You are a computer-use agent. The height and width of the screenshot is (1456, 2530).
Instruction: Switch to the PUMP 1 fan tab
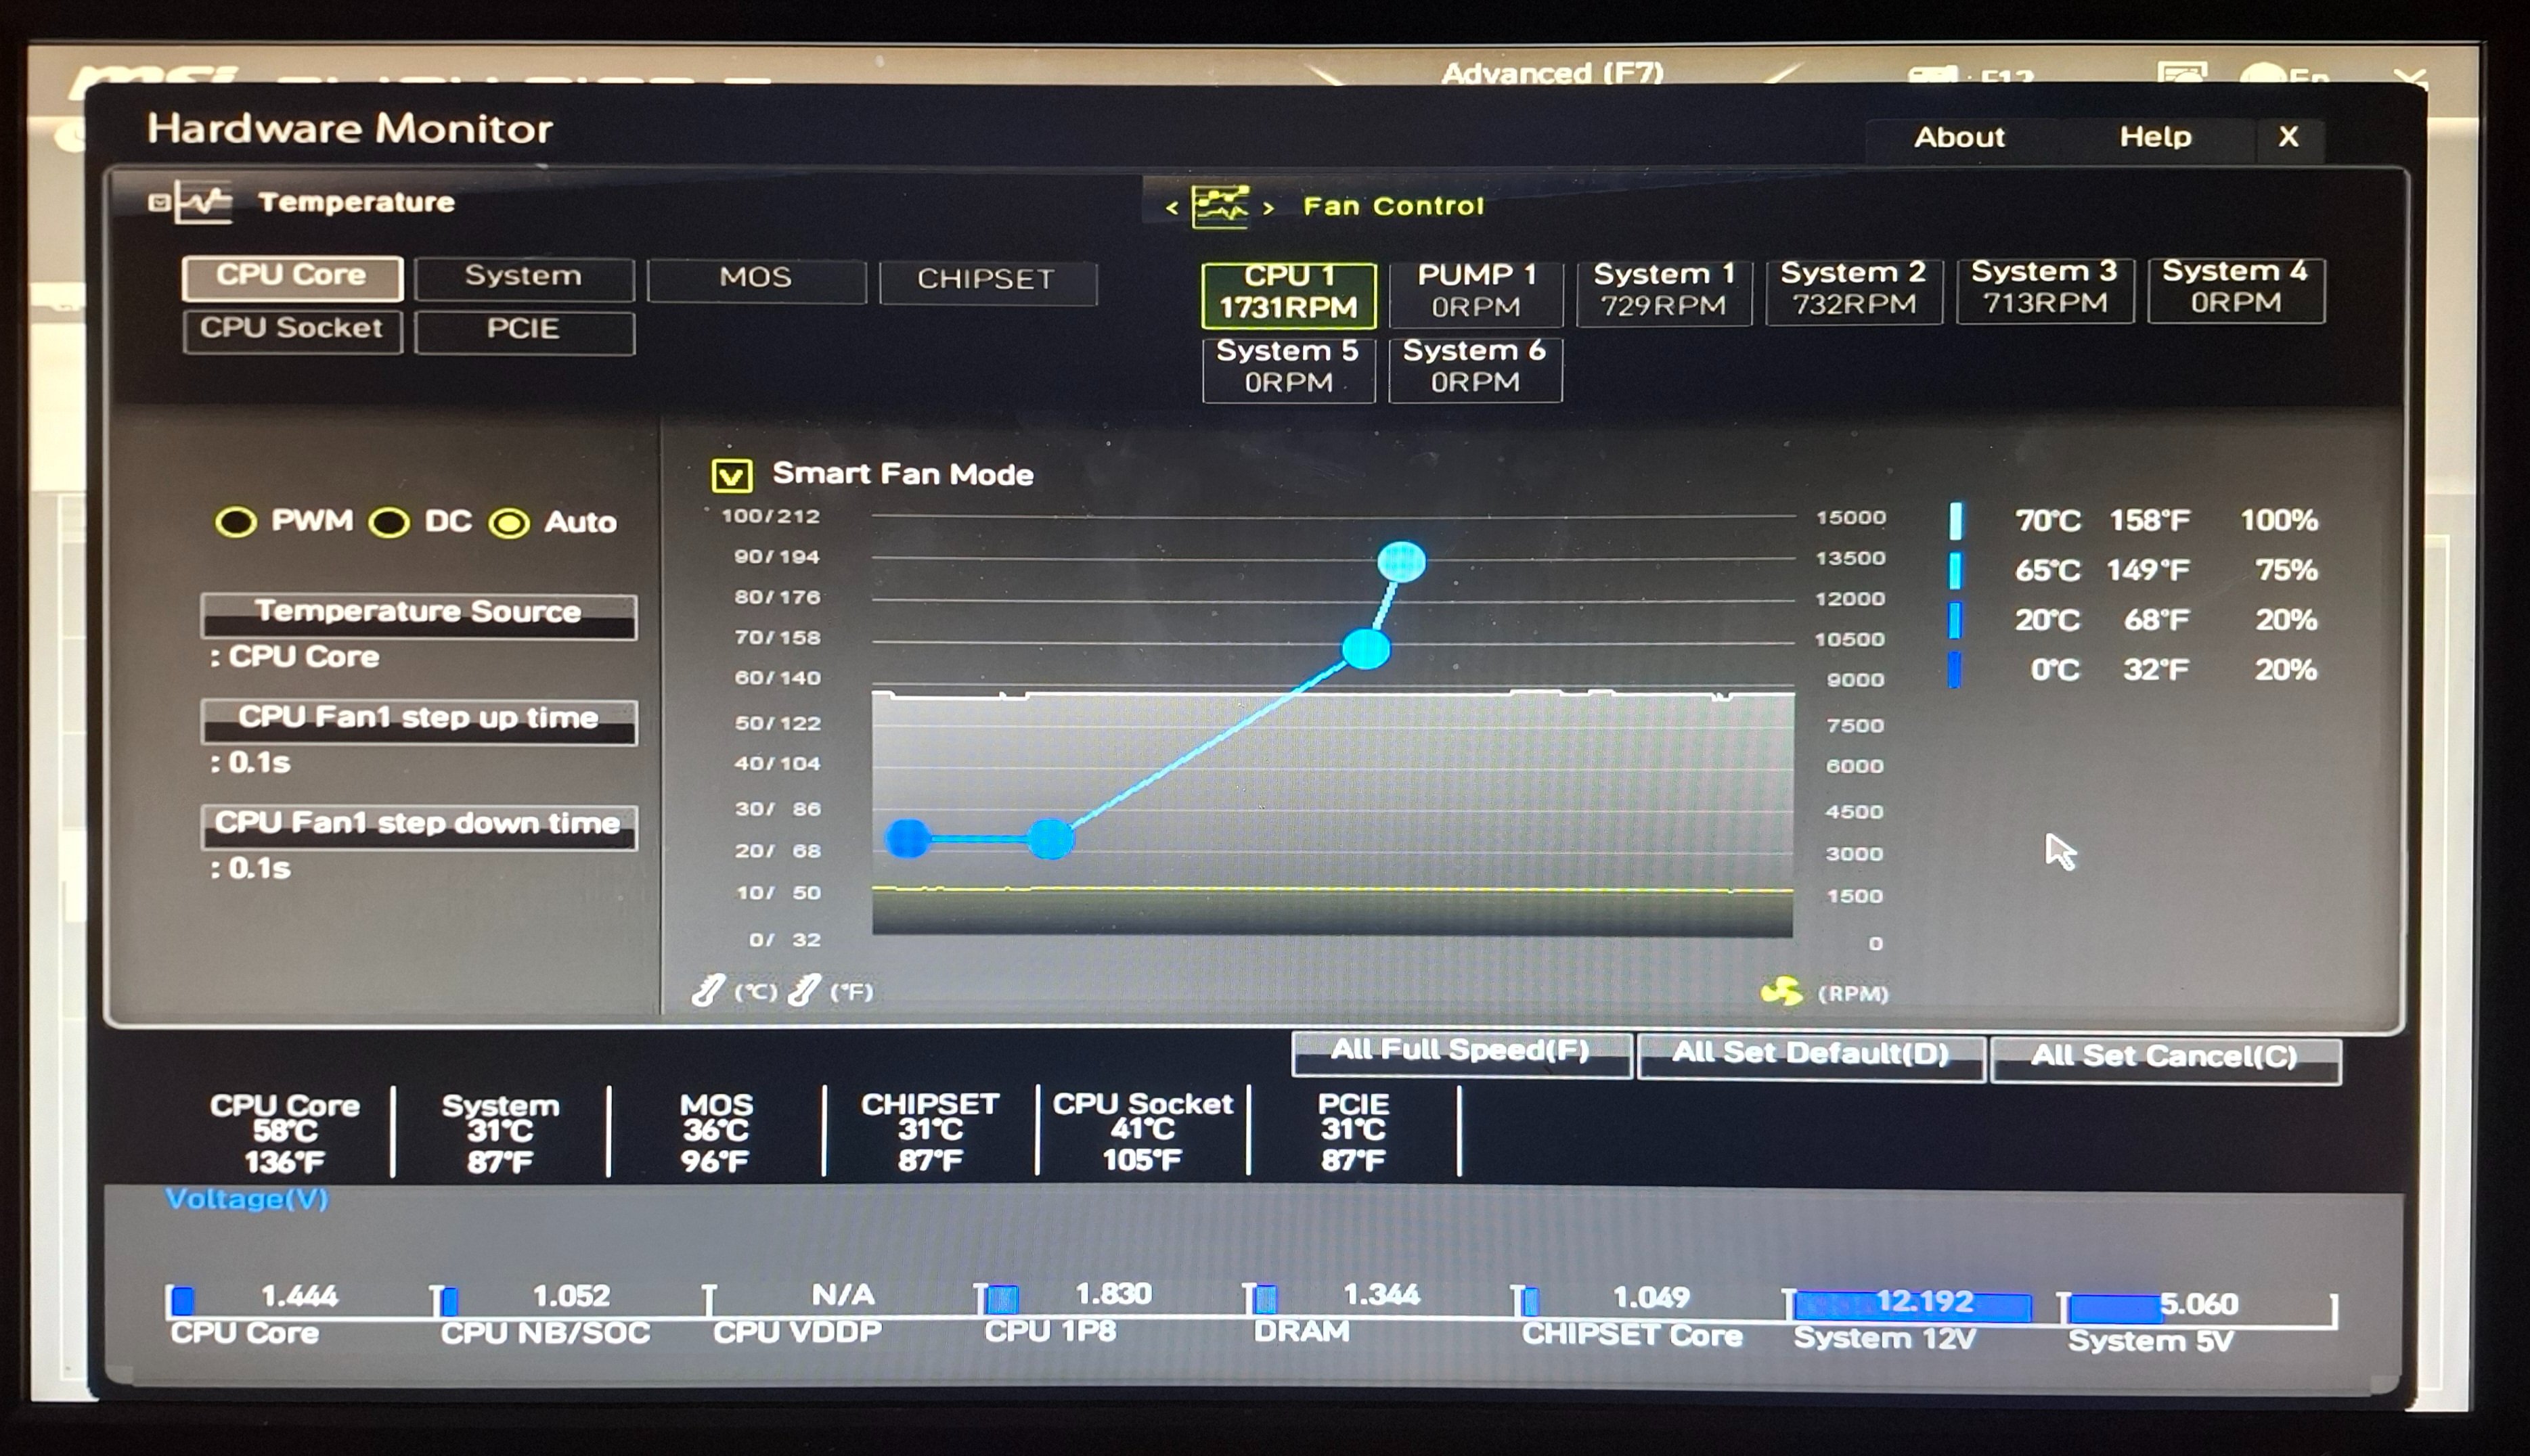(1475, 291)
